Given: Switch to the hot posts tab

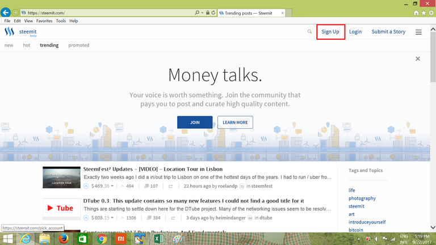Looking at the screenshot, I should point(27,45).
